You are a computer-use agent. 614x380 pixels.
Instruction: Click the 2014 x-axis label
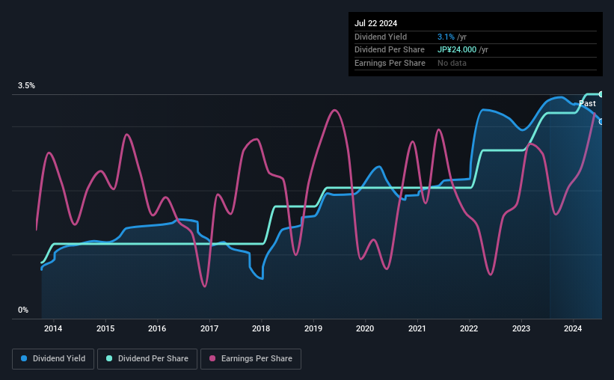pyautogui.click(x=53, y=328)
